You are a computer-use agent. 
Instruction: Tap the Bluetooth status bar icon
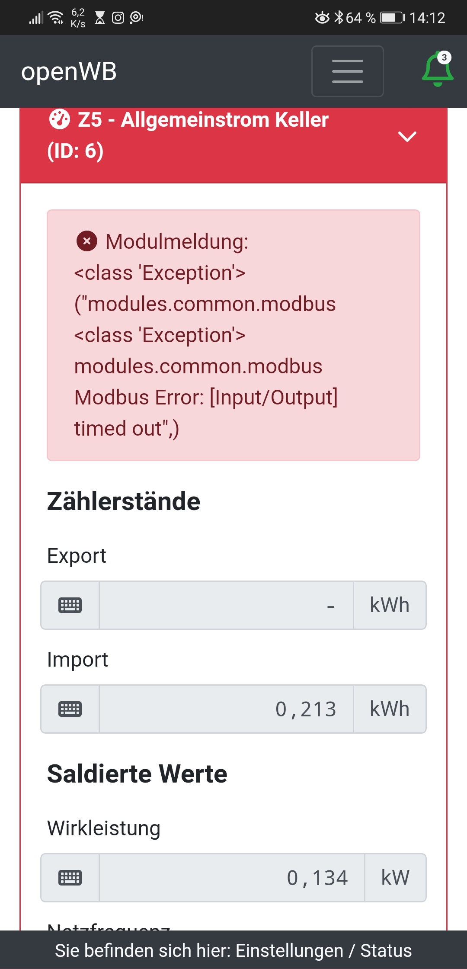339,18
